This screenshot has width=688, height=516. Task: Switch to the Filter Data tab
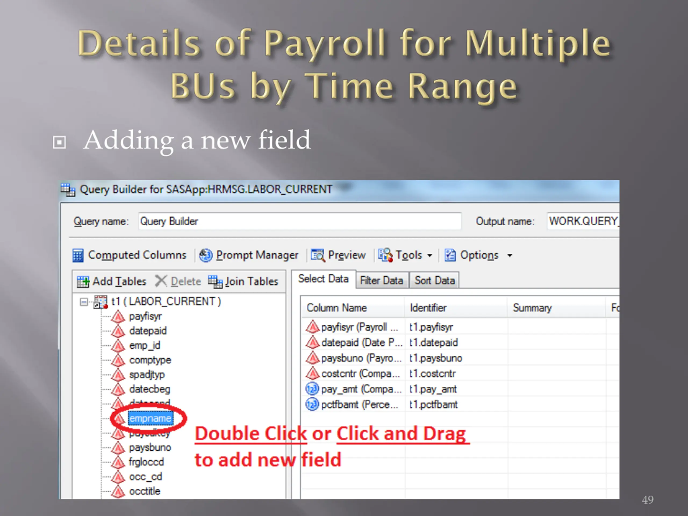coord(382,281)
